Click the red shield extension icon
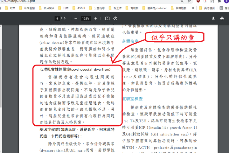229x153 pixels. (198, 1)
